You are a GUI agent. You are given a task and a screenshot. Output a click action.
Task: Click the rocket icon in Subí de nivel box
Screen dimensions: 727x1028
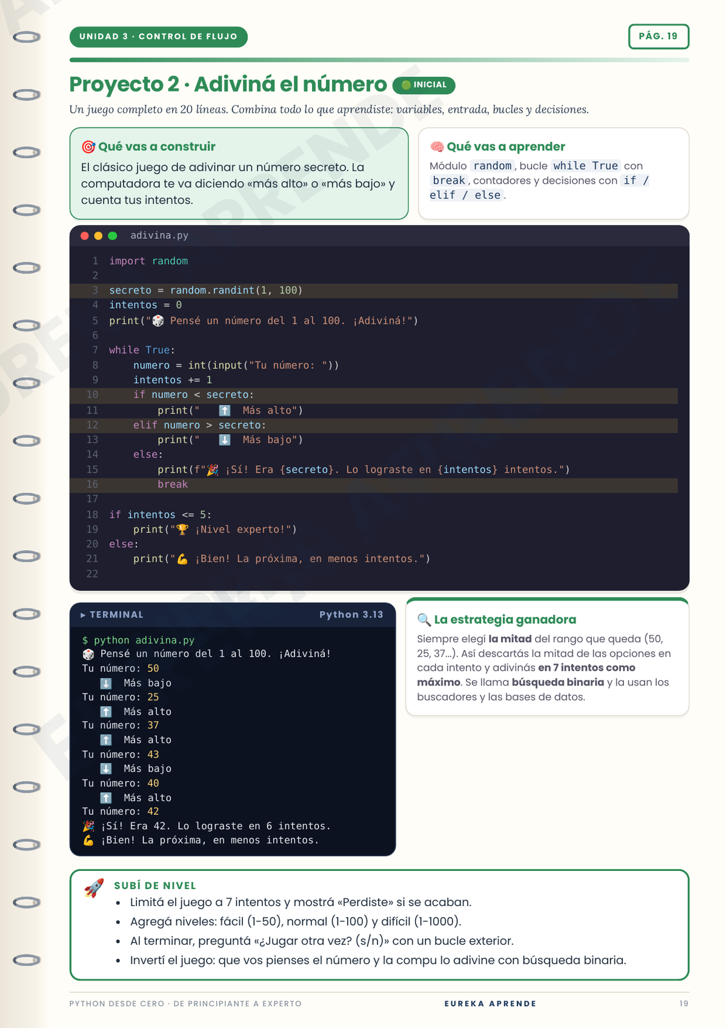[x=94, y=889]
